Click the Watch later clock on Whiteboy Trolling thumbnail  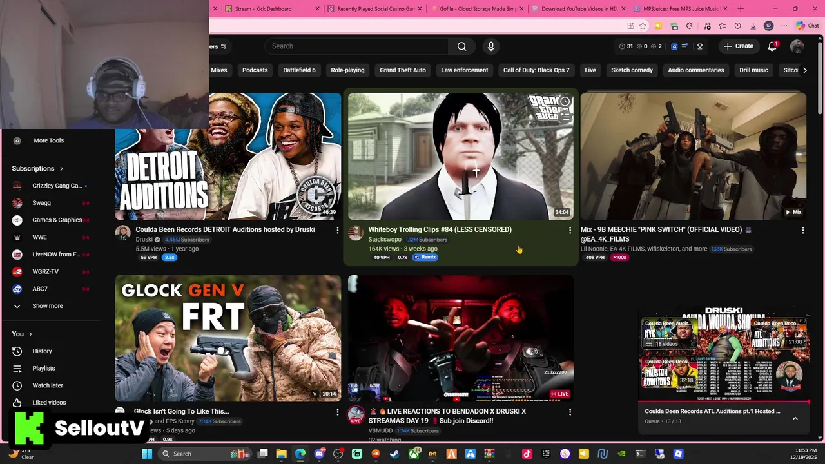[565, 102]
